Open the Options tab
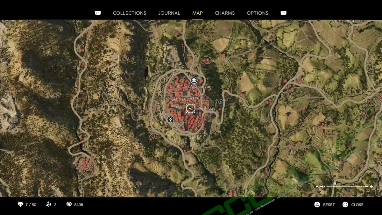 tap(258, 13)
